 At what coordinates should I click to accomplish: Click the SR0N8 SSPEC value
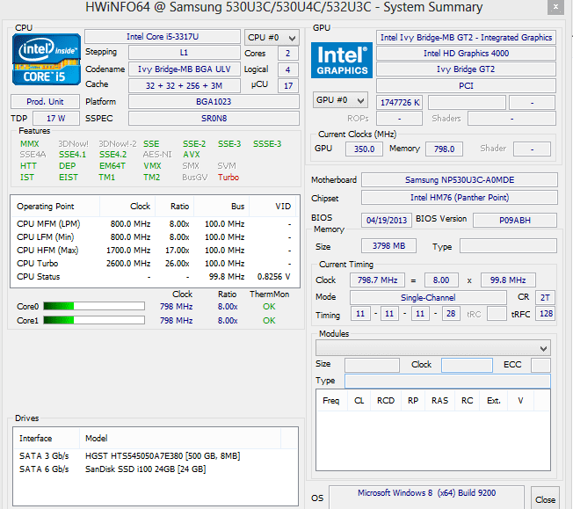coord(214,119)
